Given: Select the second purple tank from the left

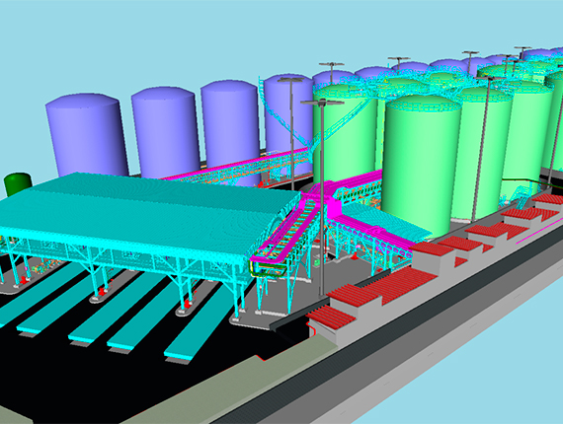Looking at the screenshot, I should click(x=165, y=132).
